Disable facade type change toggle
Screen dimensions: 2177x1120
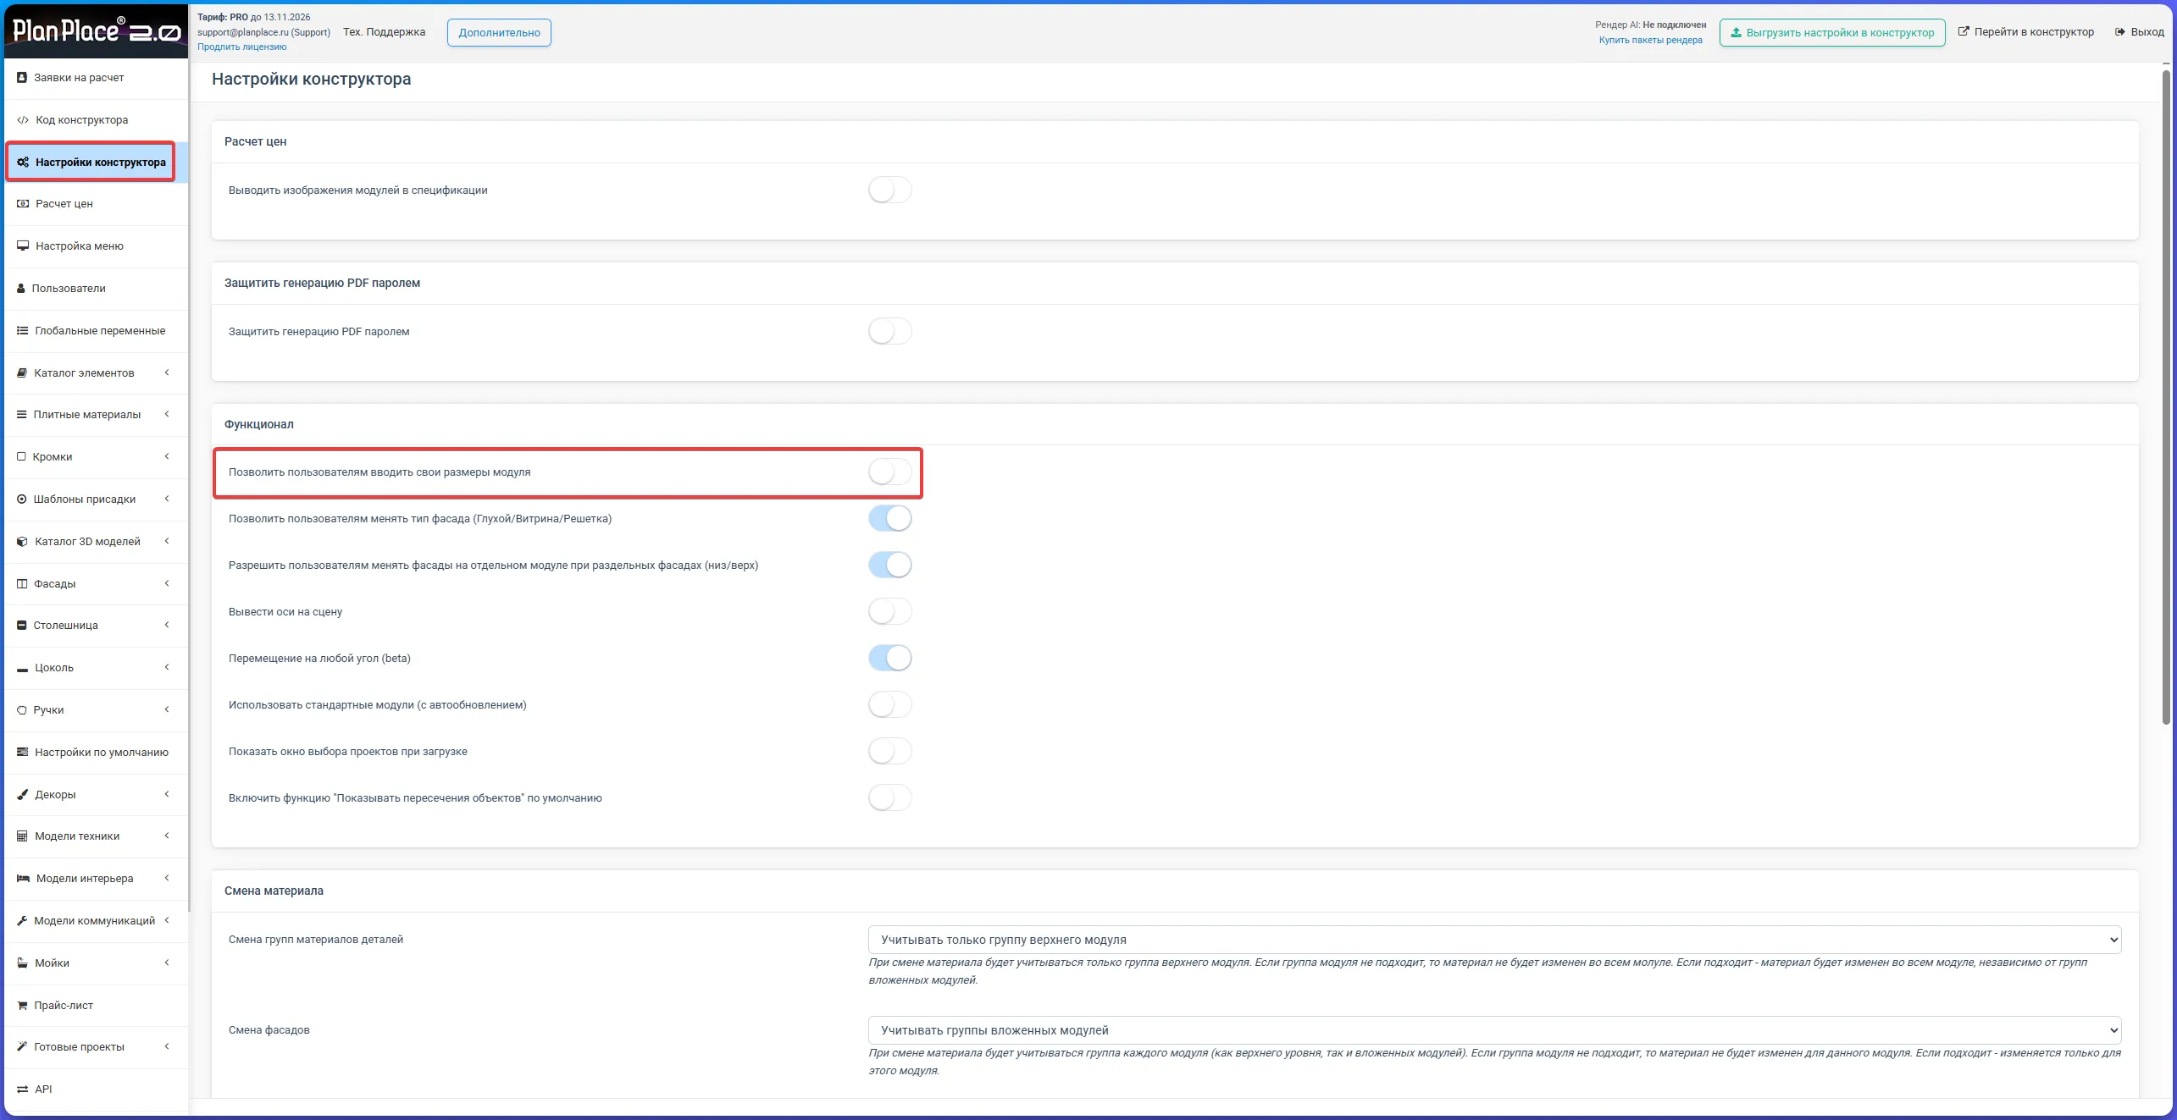(x=889, y=518)
